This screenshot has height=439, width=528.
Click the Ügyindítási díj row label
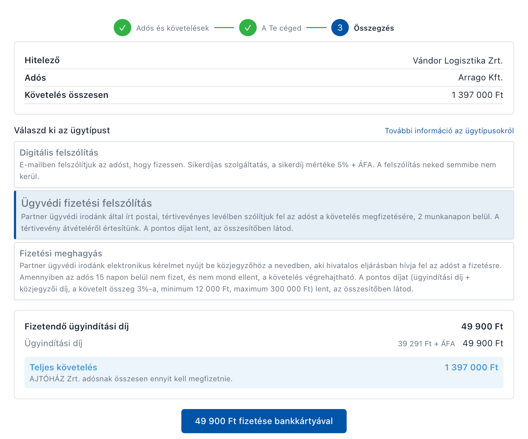coord(53,343)
